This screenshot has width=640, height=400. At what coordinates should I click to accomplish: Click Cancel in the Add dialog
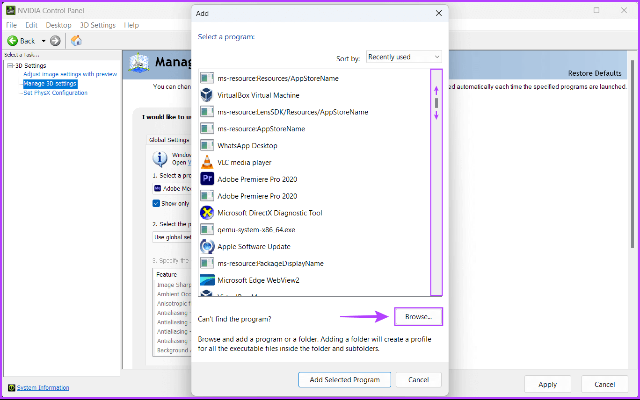[x=419, y=379]
